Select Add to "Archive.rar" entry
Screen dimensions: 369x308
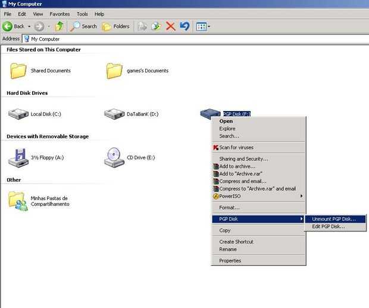click(259, 174)
